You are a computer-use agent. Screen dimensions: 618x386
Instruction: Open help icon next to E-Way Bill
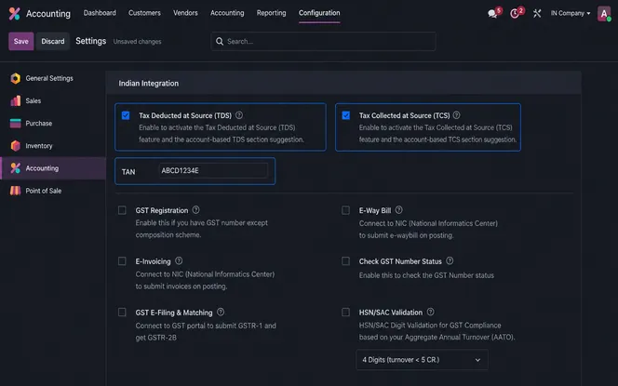[x=399, y=210]
